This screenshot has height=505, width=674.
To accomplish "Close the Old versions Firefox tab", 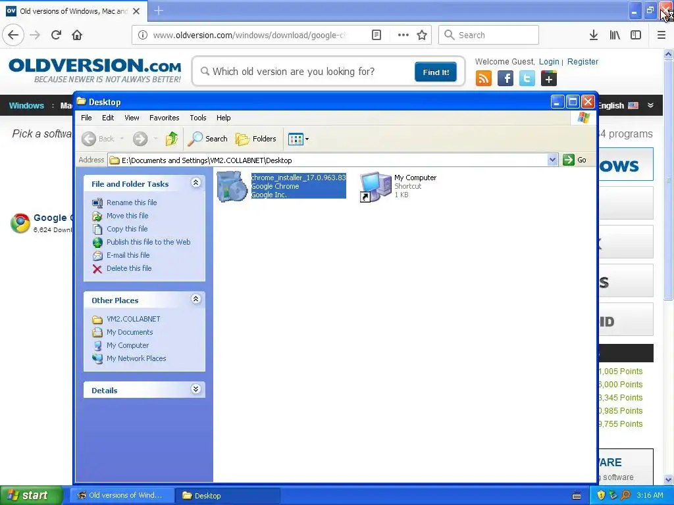I will click(x=136, y=11).
